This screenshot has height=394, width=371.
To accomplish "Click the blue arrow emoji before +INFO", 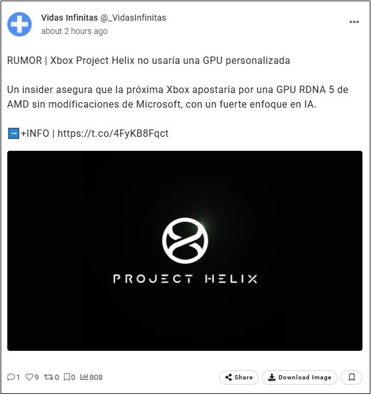I will pyautogui.click(x=13, y=133).
